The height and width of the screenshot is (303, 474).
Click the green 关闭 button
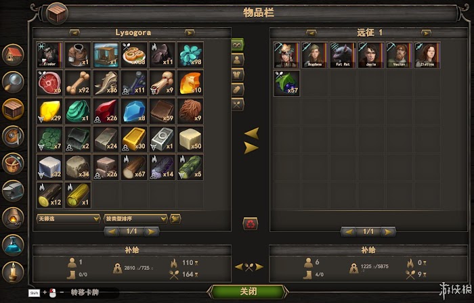[x=249, y=292]
